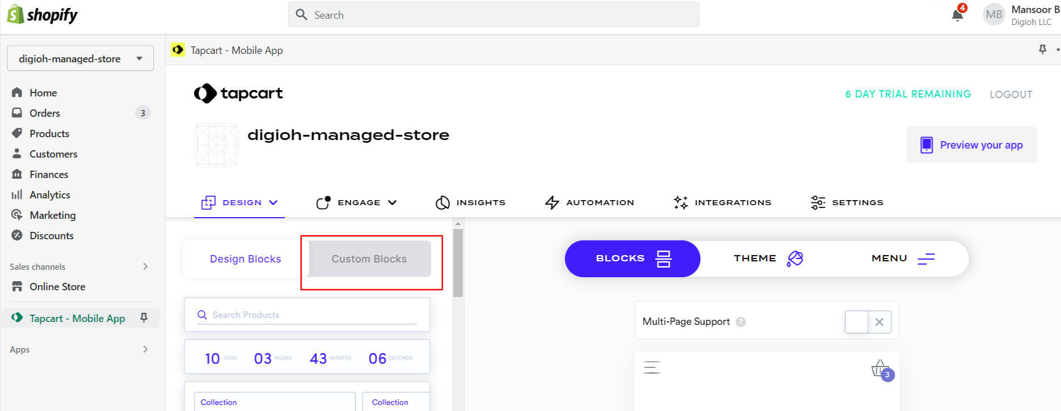
Task: Unpin Tapcart app using sidebar pin icon
Action: click(x=144, y=318)
